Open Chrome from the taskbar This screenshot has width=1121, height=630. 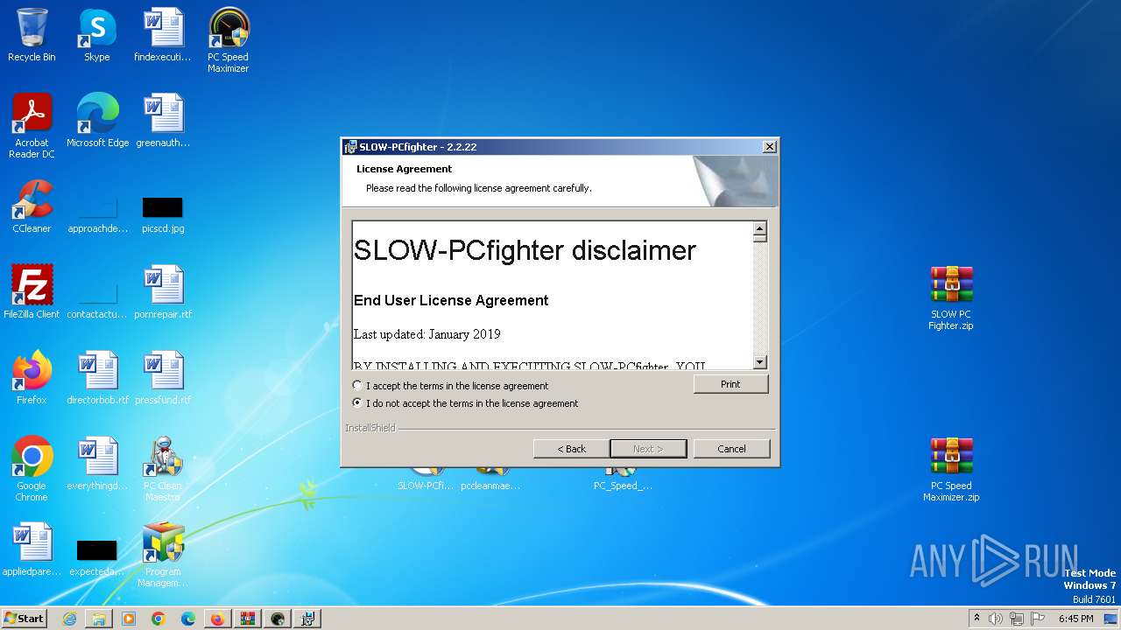pyautogui.click(x=159, y=619)
